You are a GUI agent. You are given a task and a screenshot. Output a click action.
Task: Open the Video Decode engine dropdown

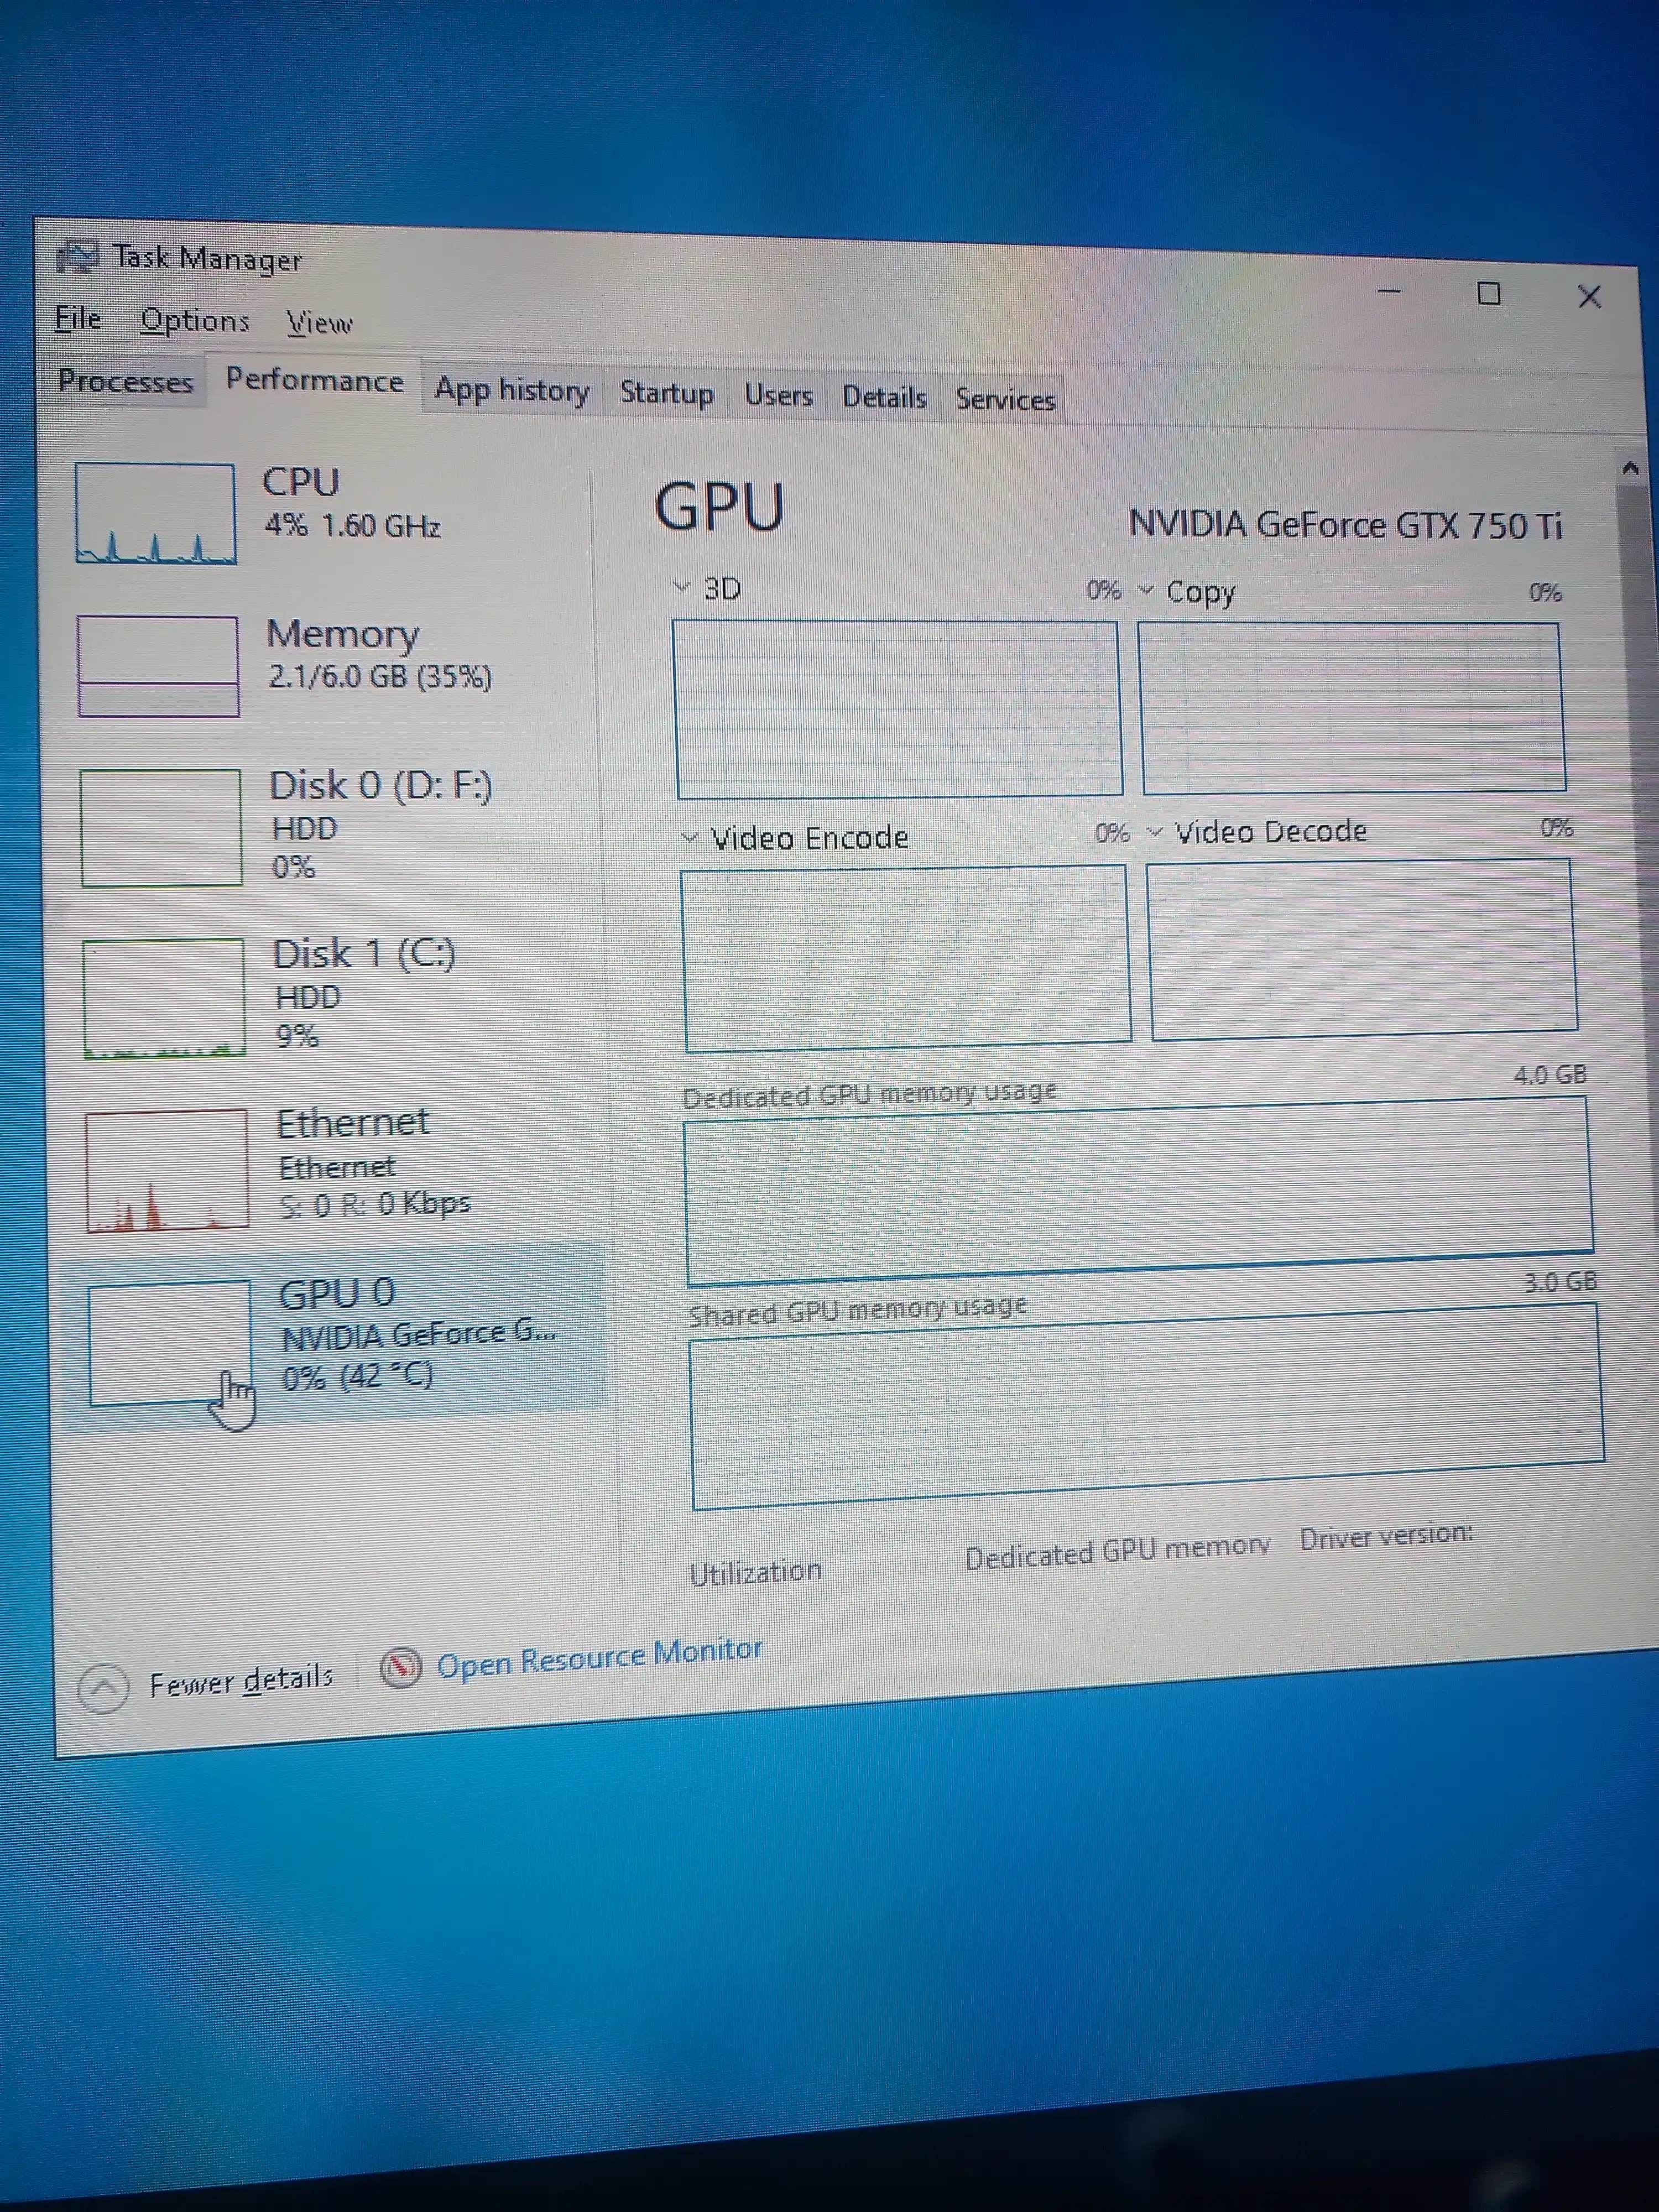coord(1155,832)
